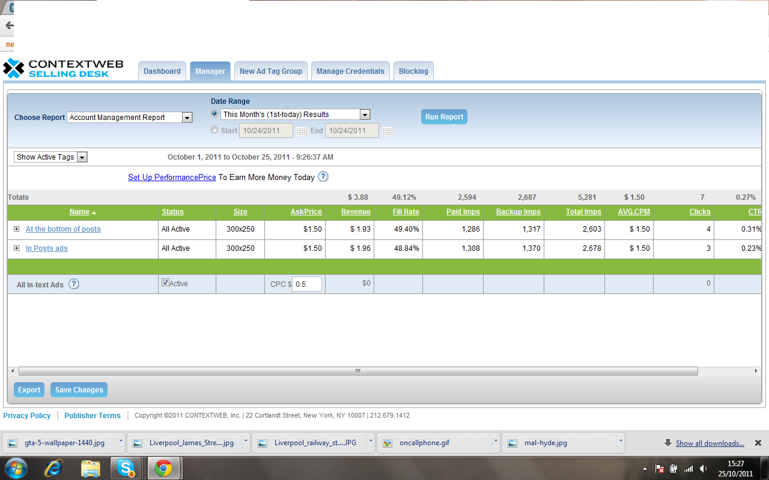Image resolution: width=769 pixels, height=480 pixels.
Task: Select the This Month's Results radio button
Action: click(214, 114)
